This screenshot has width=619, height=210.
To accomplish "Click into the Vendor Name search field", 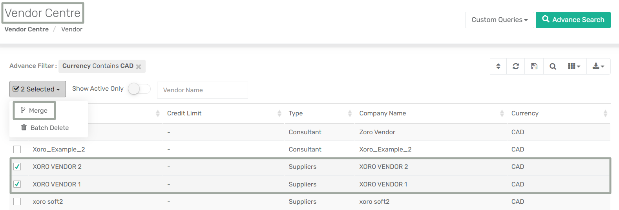I will tap(202, 90).
